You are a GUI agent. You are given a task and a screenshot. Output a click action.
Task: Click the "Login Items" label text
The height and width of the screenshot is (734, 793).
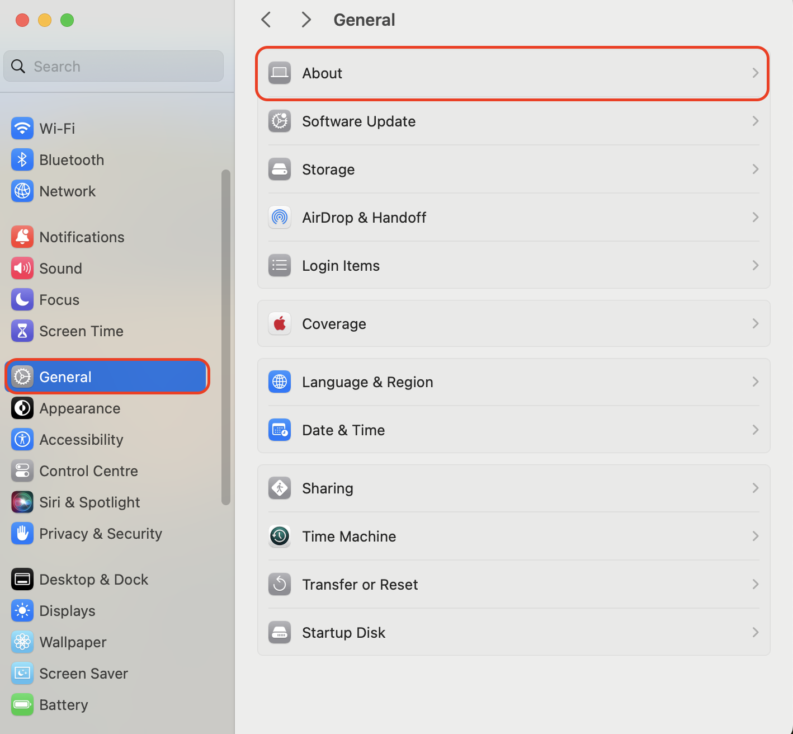click(x=341, y=266)
